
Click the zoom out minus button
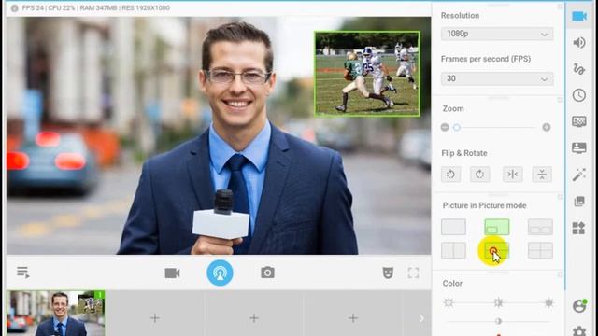[445, 127]
